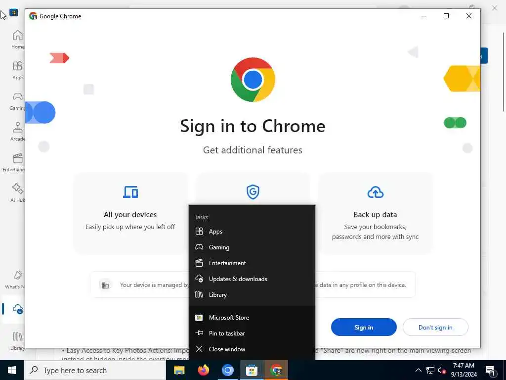Click the network icon in system tray
The height and width of the screenshot is (380, 506).
[x=430, y=370]
